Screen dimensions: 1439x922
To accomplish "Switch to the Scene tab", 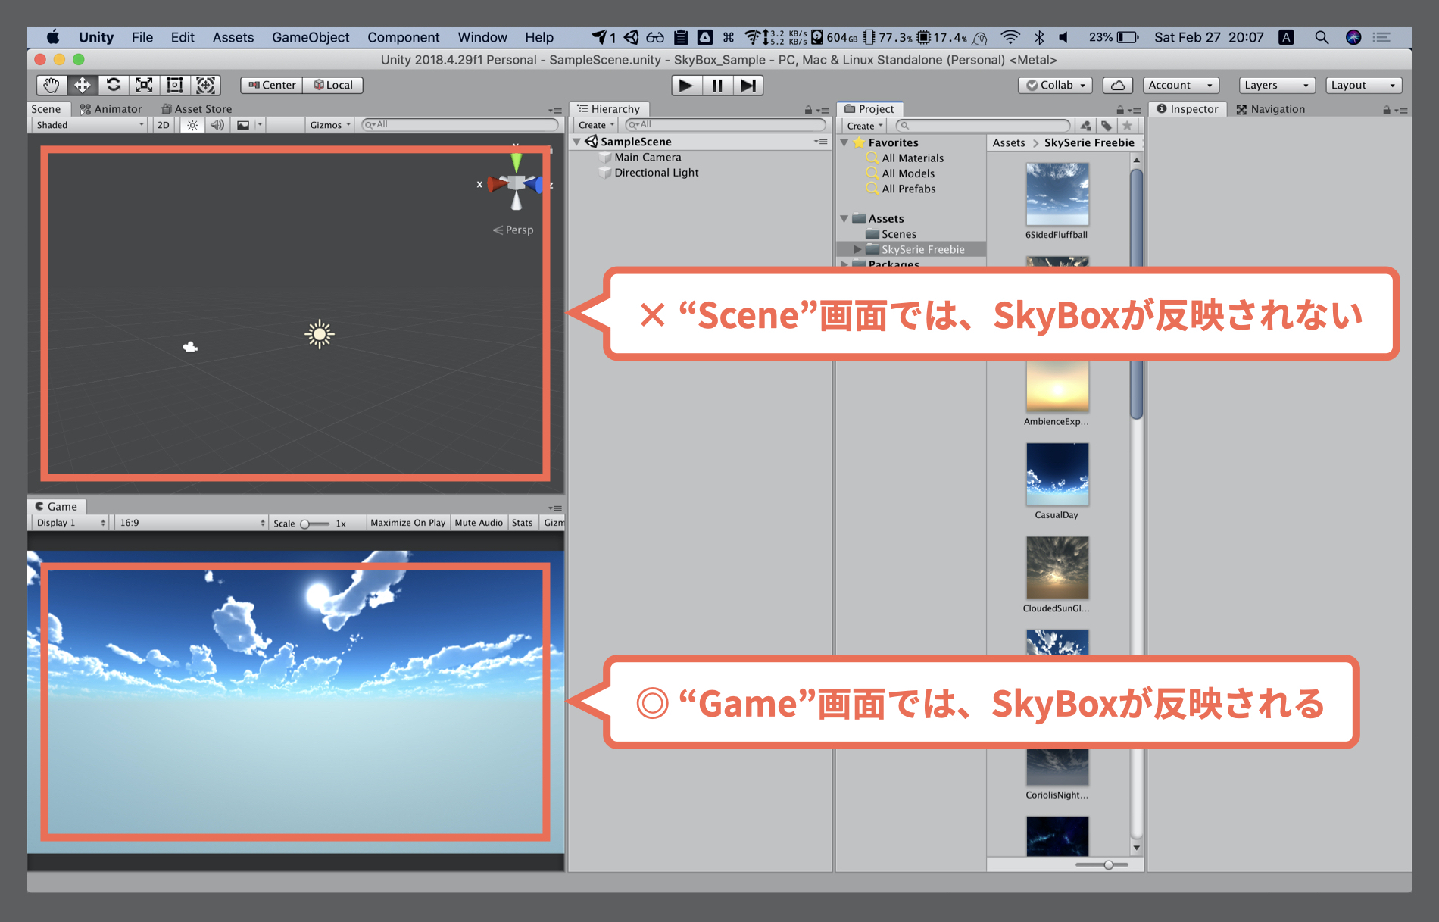I will (46, 109).
